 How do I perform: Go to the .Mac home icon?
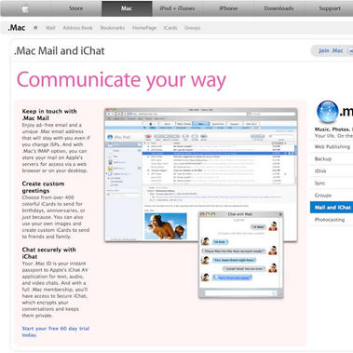point(35,28)
